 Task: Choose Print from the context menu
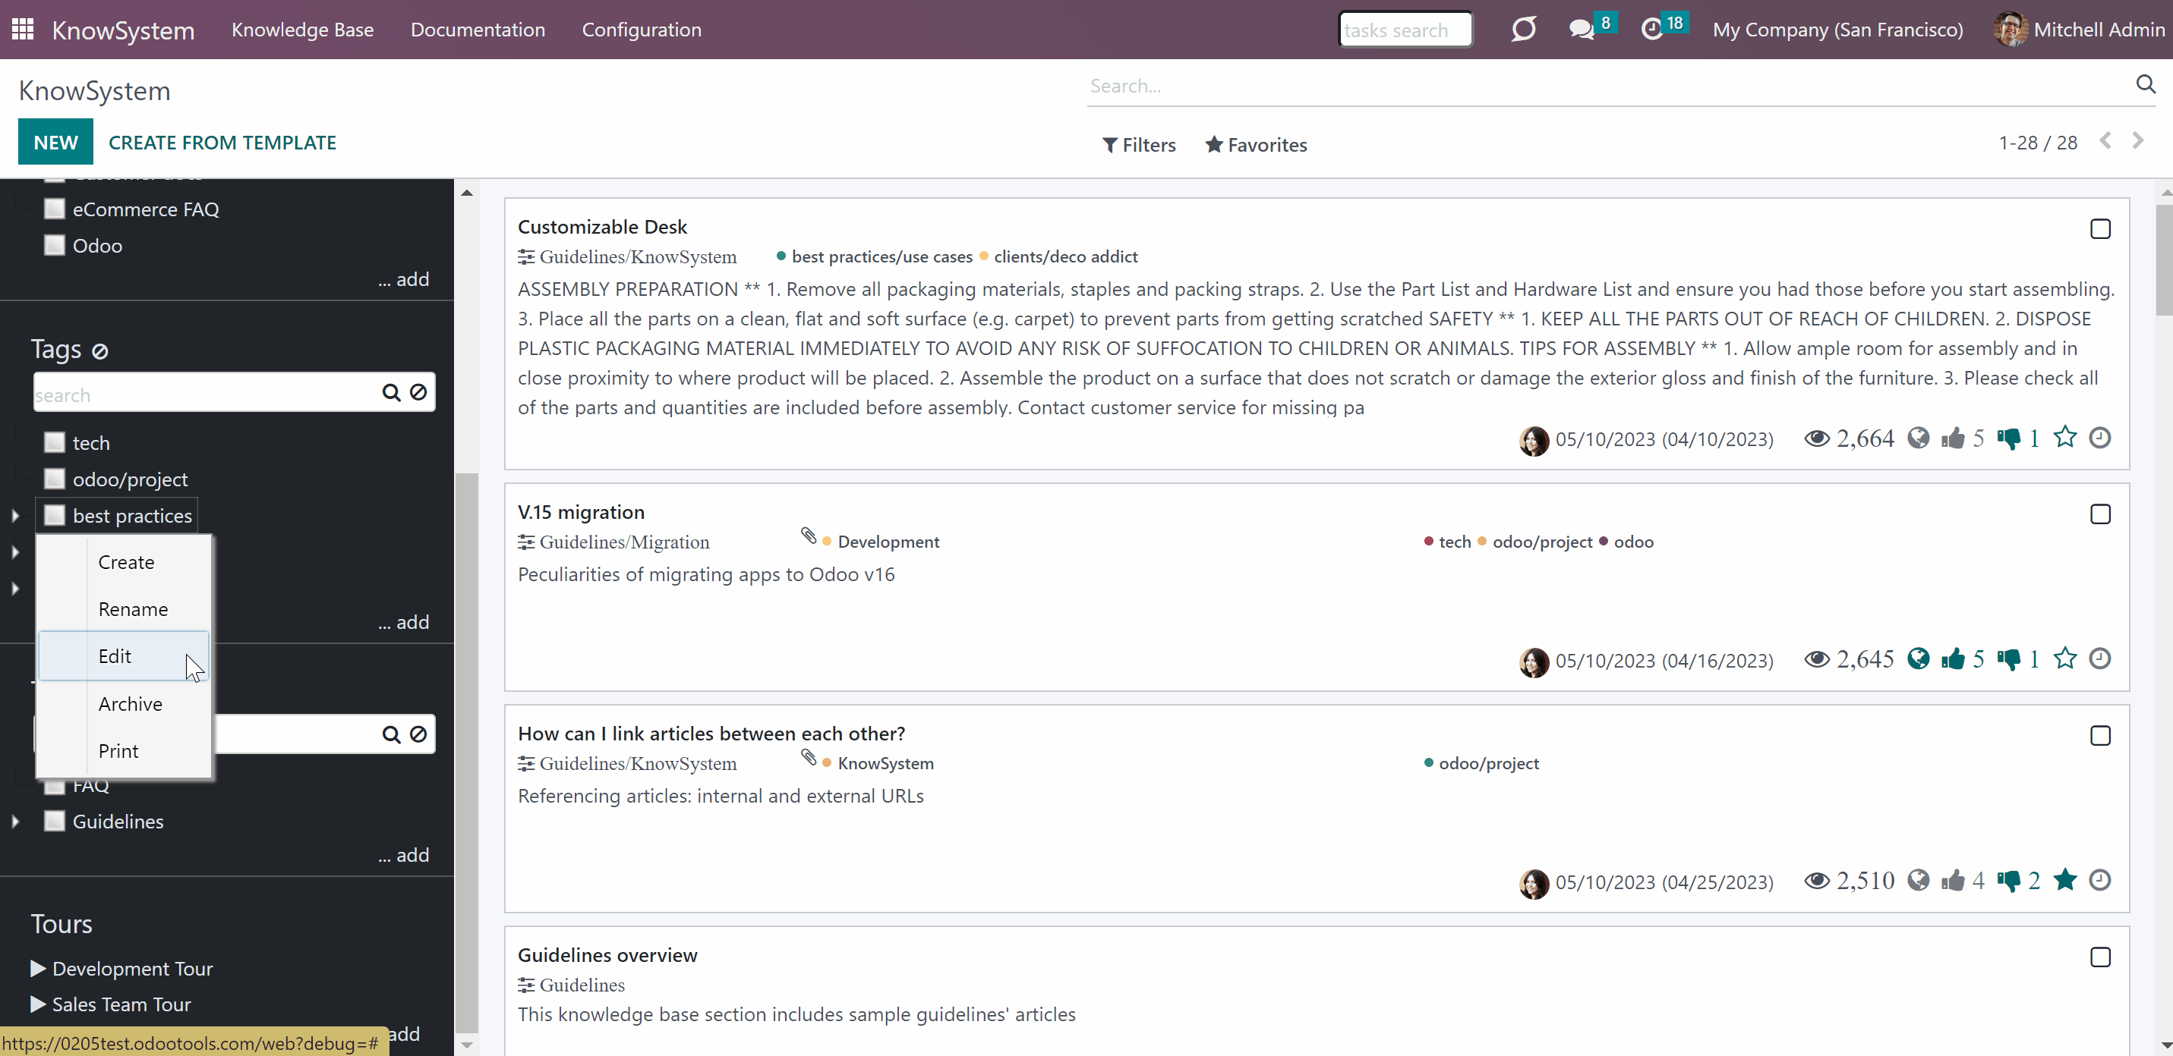pyautogui.click(x=124, y=751)
